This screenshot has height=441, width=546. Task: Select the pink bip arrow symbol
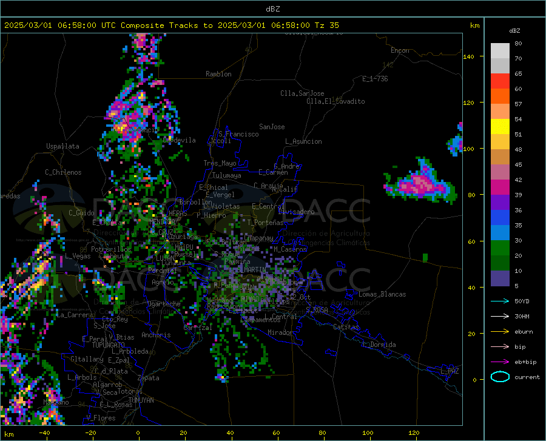(x=500, y=347)
